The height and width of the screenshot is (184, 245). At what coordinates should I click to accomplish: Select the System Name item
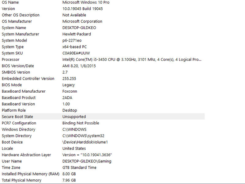(x=14, y=28)
